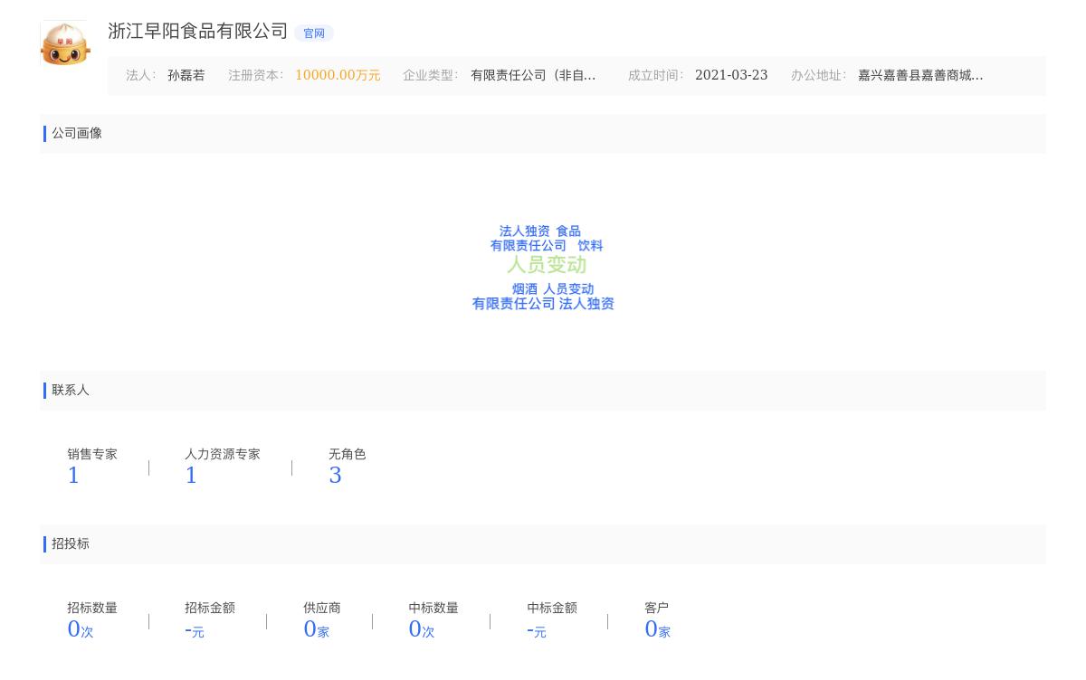Viewport: 1086px width, 680px height.
Task: Open the 无角色 contact count of 3
Action: (335, 476)
